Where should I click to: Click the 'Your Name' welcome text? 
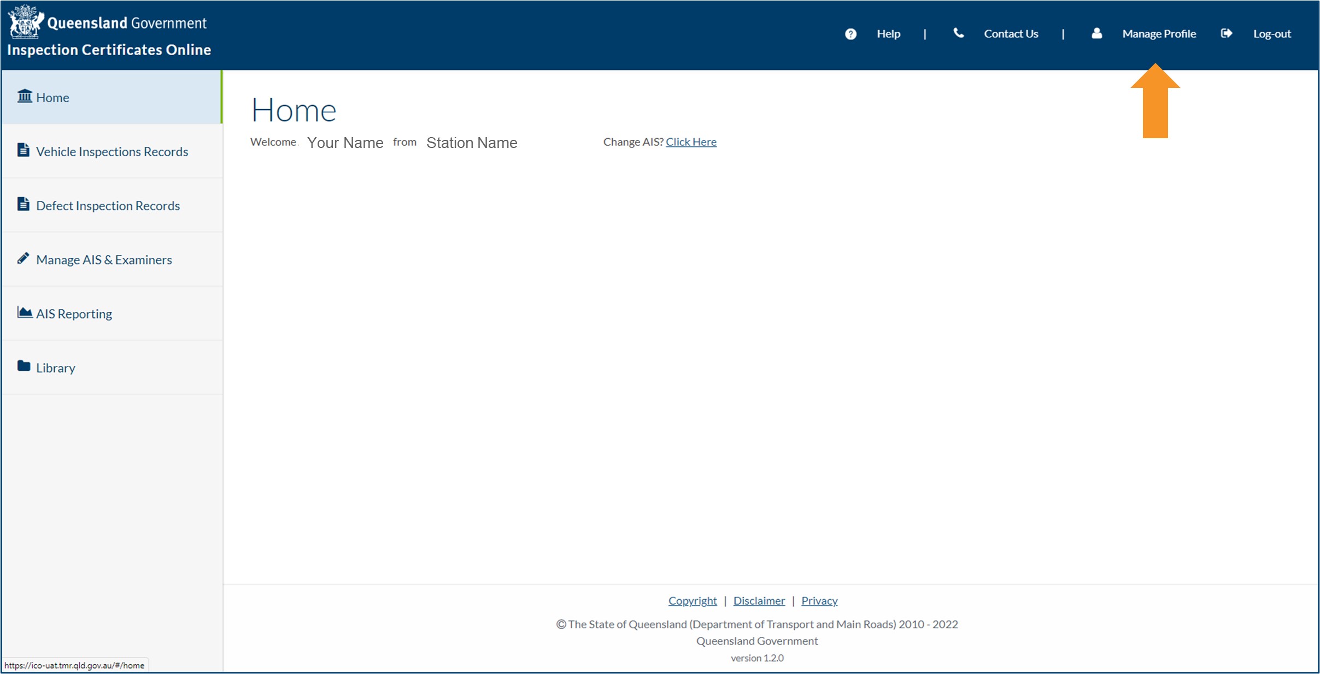[x=345, y=143]
